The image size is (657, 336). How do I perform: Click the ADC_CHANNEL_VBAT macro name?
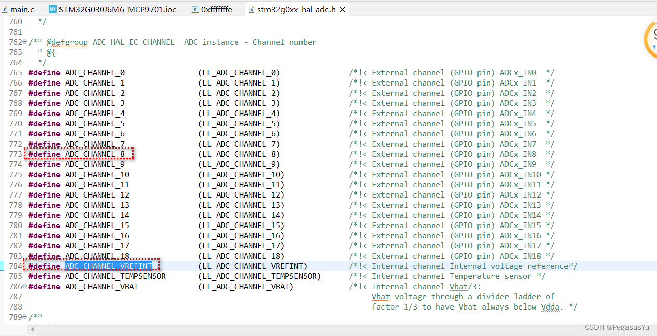pyautogui.click(x=102, y=286)
